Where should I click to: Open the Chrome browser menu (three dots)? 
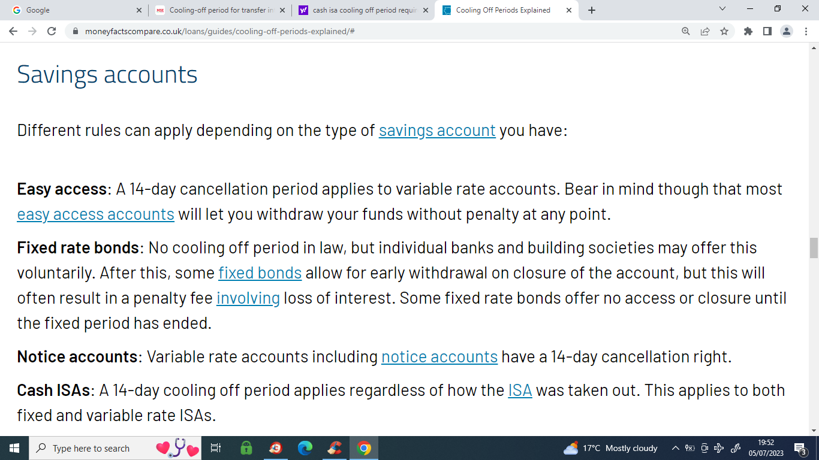(x=806, y=31)
